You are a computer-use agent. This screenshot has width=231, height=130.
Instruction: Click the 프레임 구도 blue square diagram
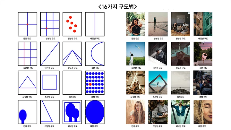(50, 83)
